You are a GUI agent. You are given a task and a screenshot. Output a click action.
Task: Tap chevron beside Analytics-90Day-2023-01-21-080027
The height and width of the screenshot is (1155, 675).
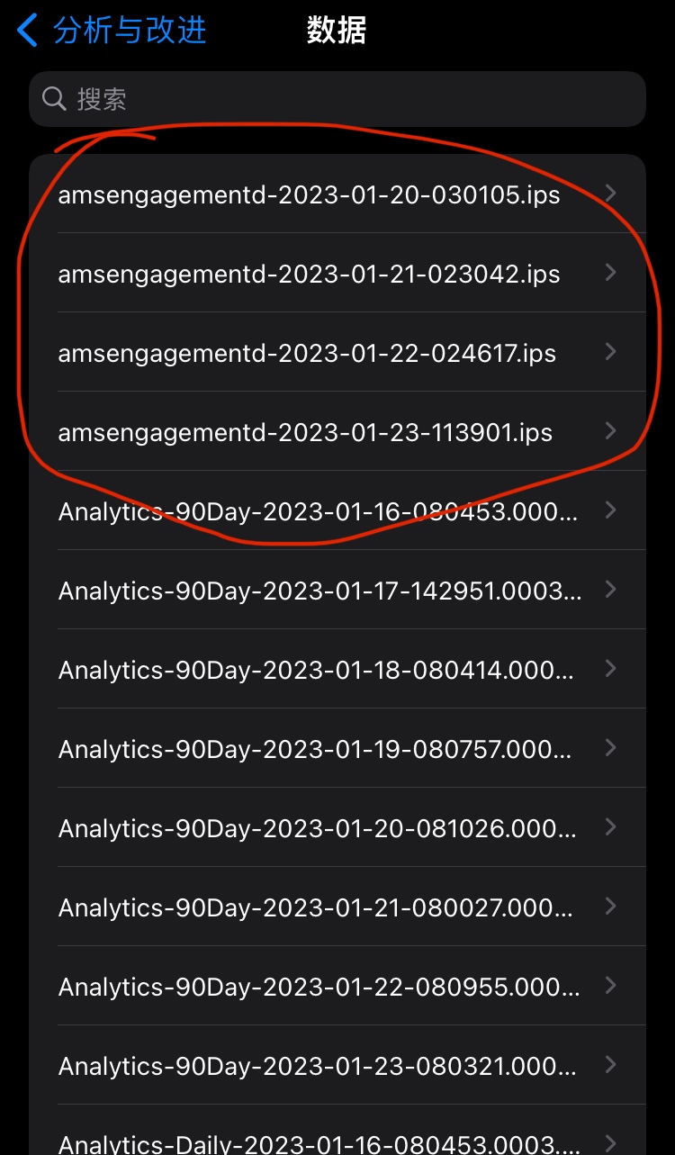[611, 907]
